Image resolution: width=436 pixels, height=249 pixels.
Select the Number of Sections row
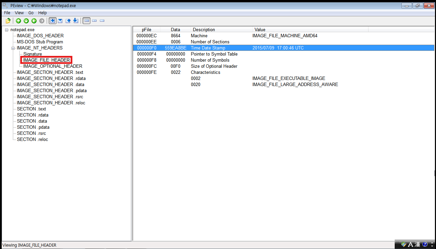[x=283, y=42]
